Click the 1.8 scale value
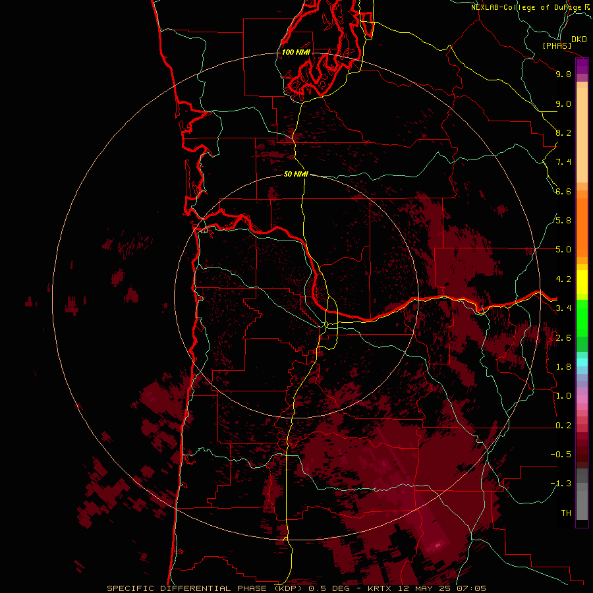The width and height of the screenshot is (593, 593). (x=563, y=367)
